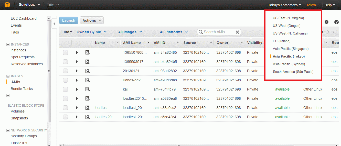The width and height of the screenshot is (341, 146).
Task: Open the settings gear icon
Action: tap(326, 22)
